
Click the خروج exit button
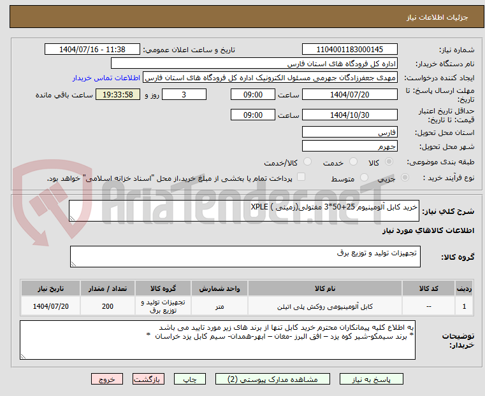pyautogui.click(x=107, y=379)
